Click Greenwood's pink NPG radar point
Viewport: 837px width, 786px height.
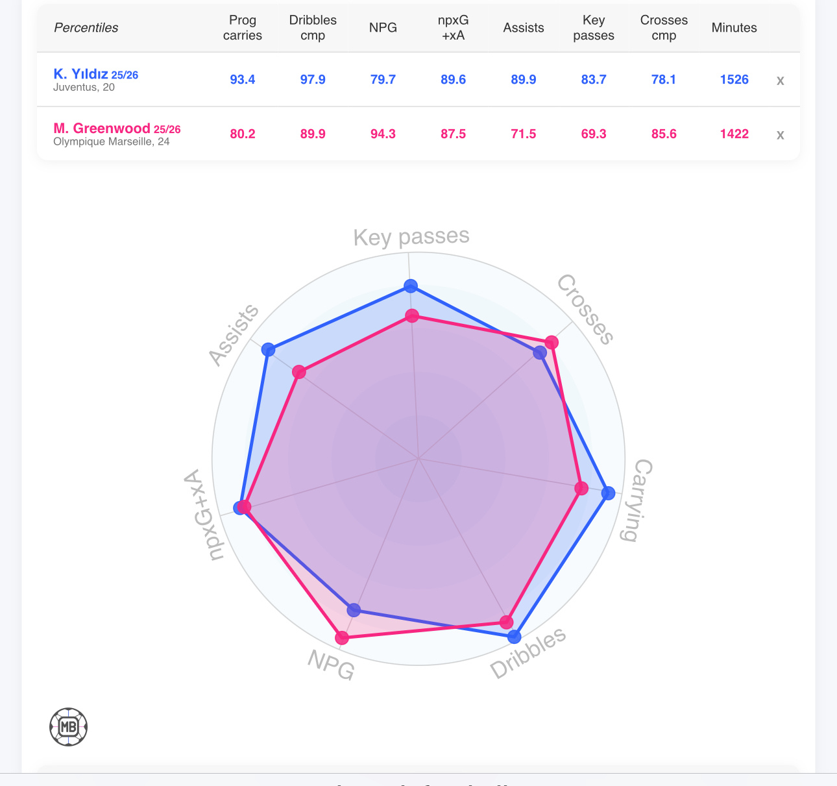tap(342, 638)
